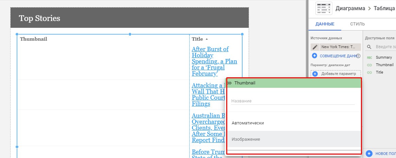Switch to the ДАННЫЕ tab
Viewport: 396px width, 158px height.
pyautogui.click(x=325, y=24)
